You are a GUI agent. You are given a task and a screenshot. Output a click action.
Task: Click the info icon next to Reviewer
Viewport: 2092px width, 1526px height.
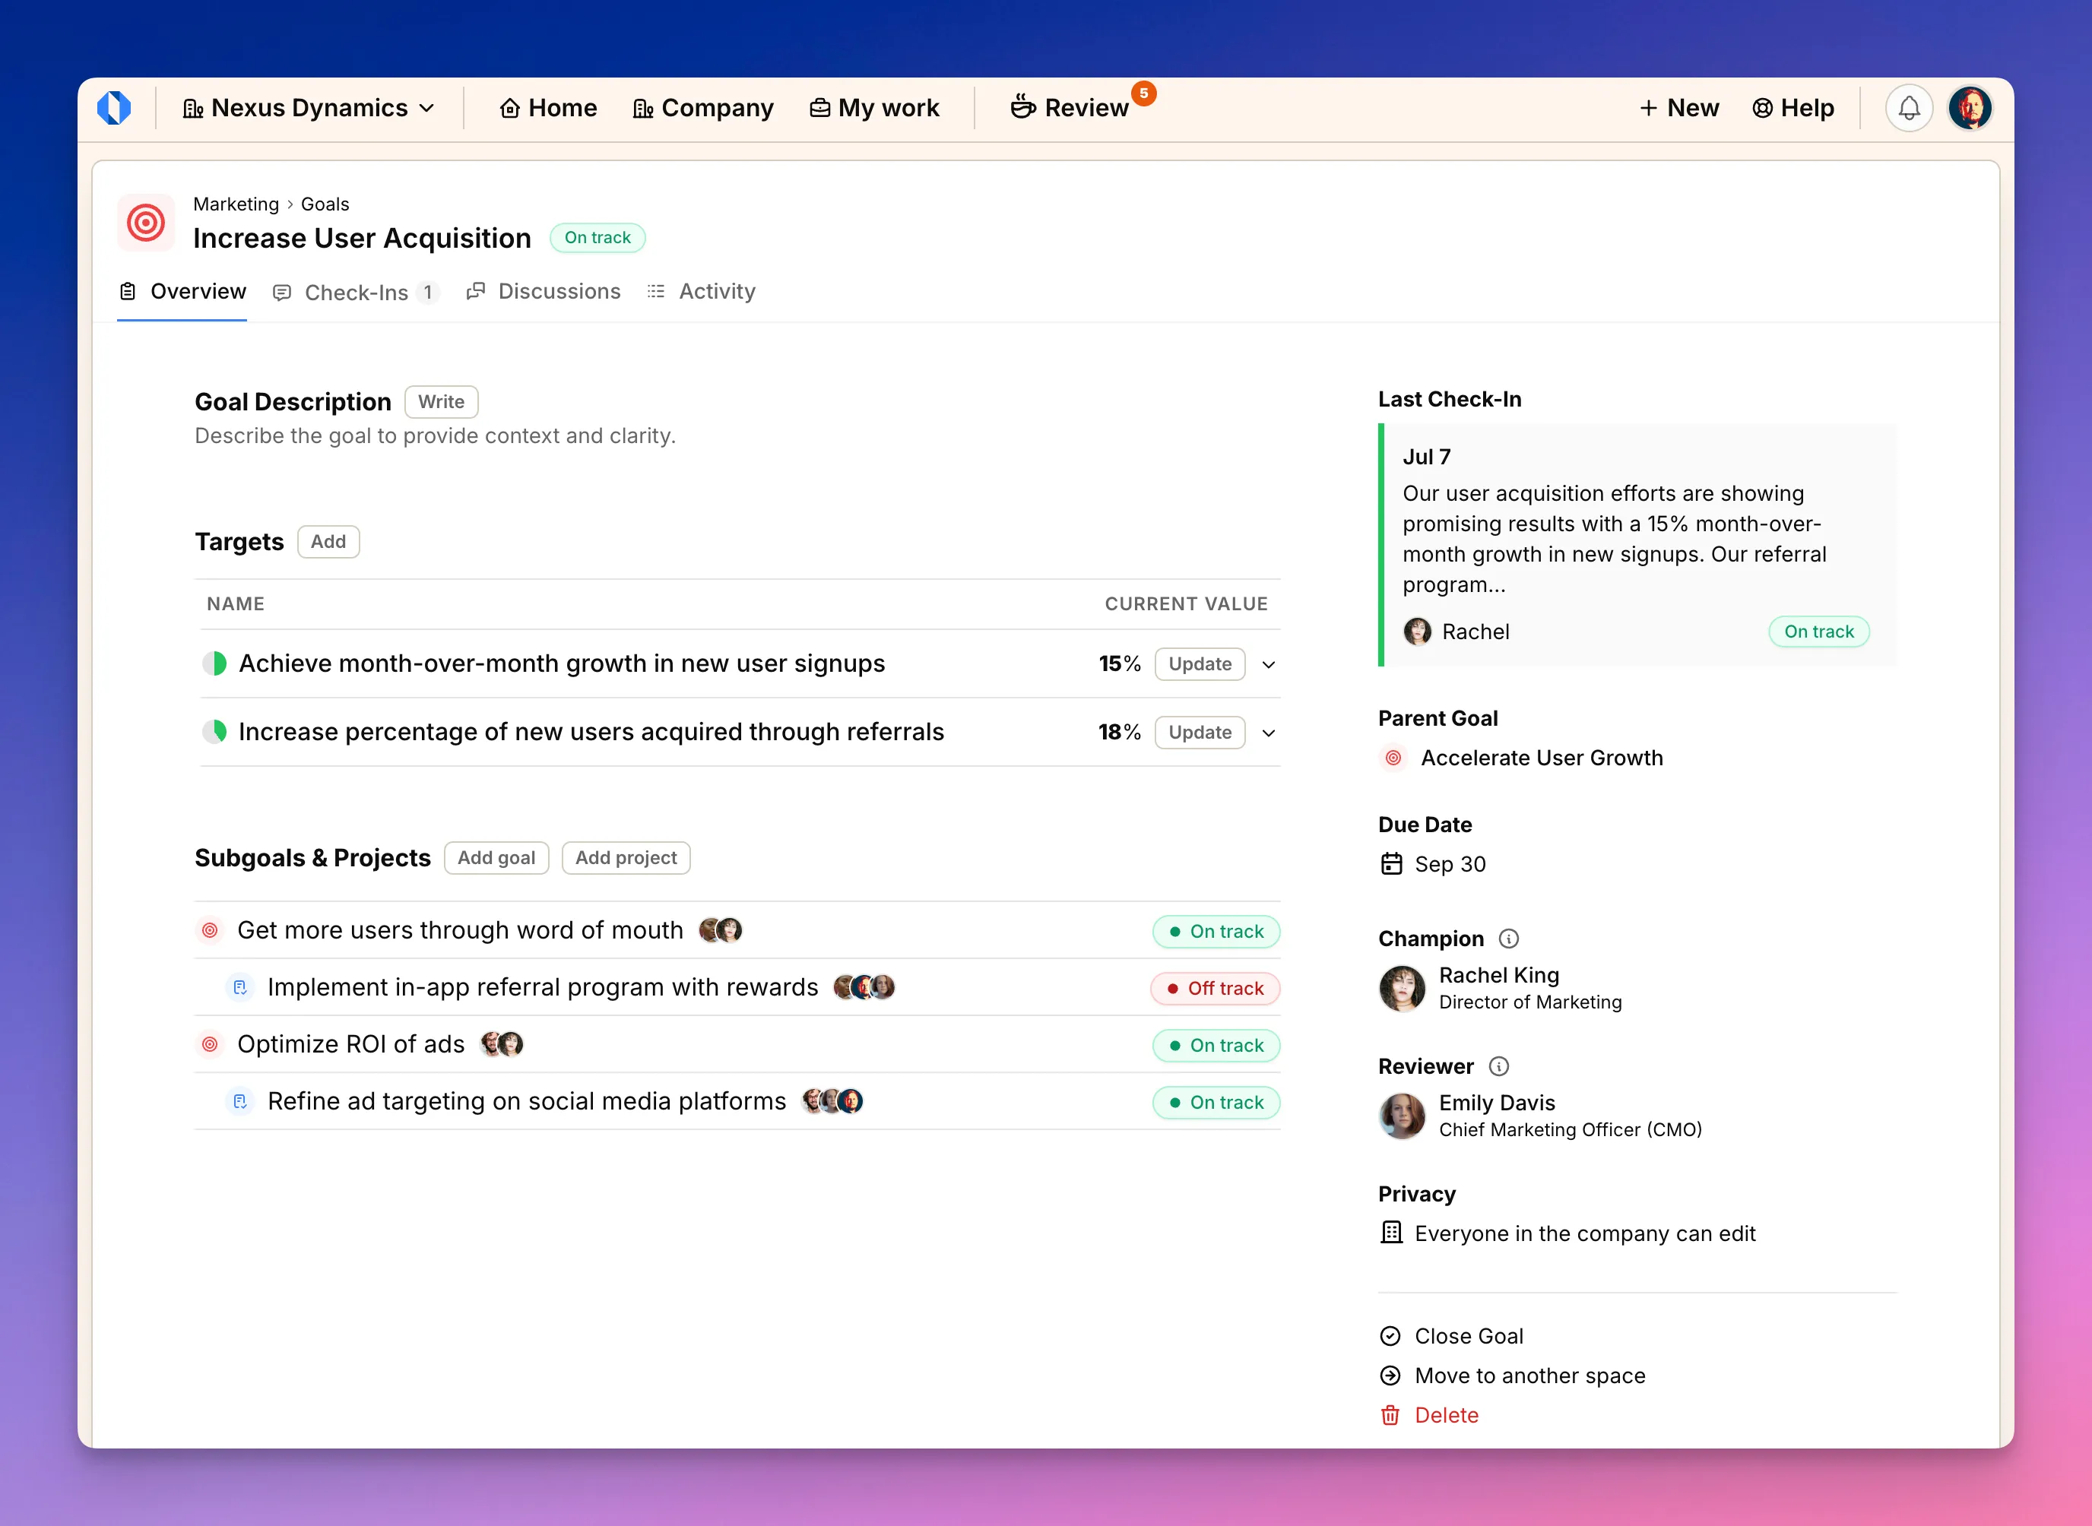(x=1500, y=1066)
